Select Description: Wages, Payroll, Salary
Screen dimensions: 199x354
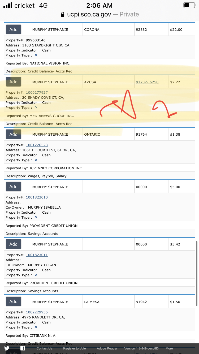tap(36, 176)
